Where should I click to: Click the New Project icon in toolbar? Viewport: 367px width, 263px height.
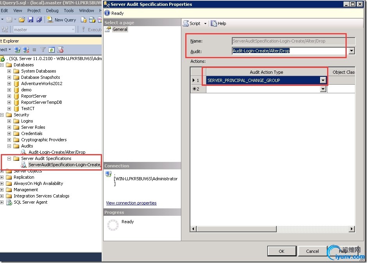[9, 20]
